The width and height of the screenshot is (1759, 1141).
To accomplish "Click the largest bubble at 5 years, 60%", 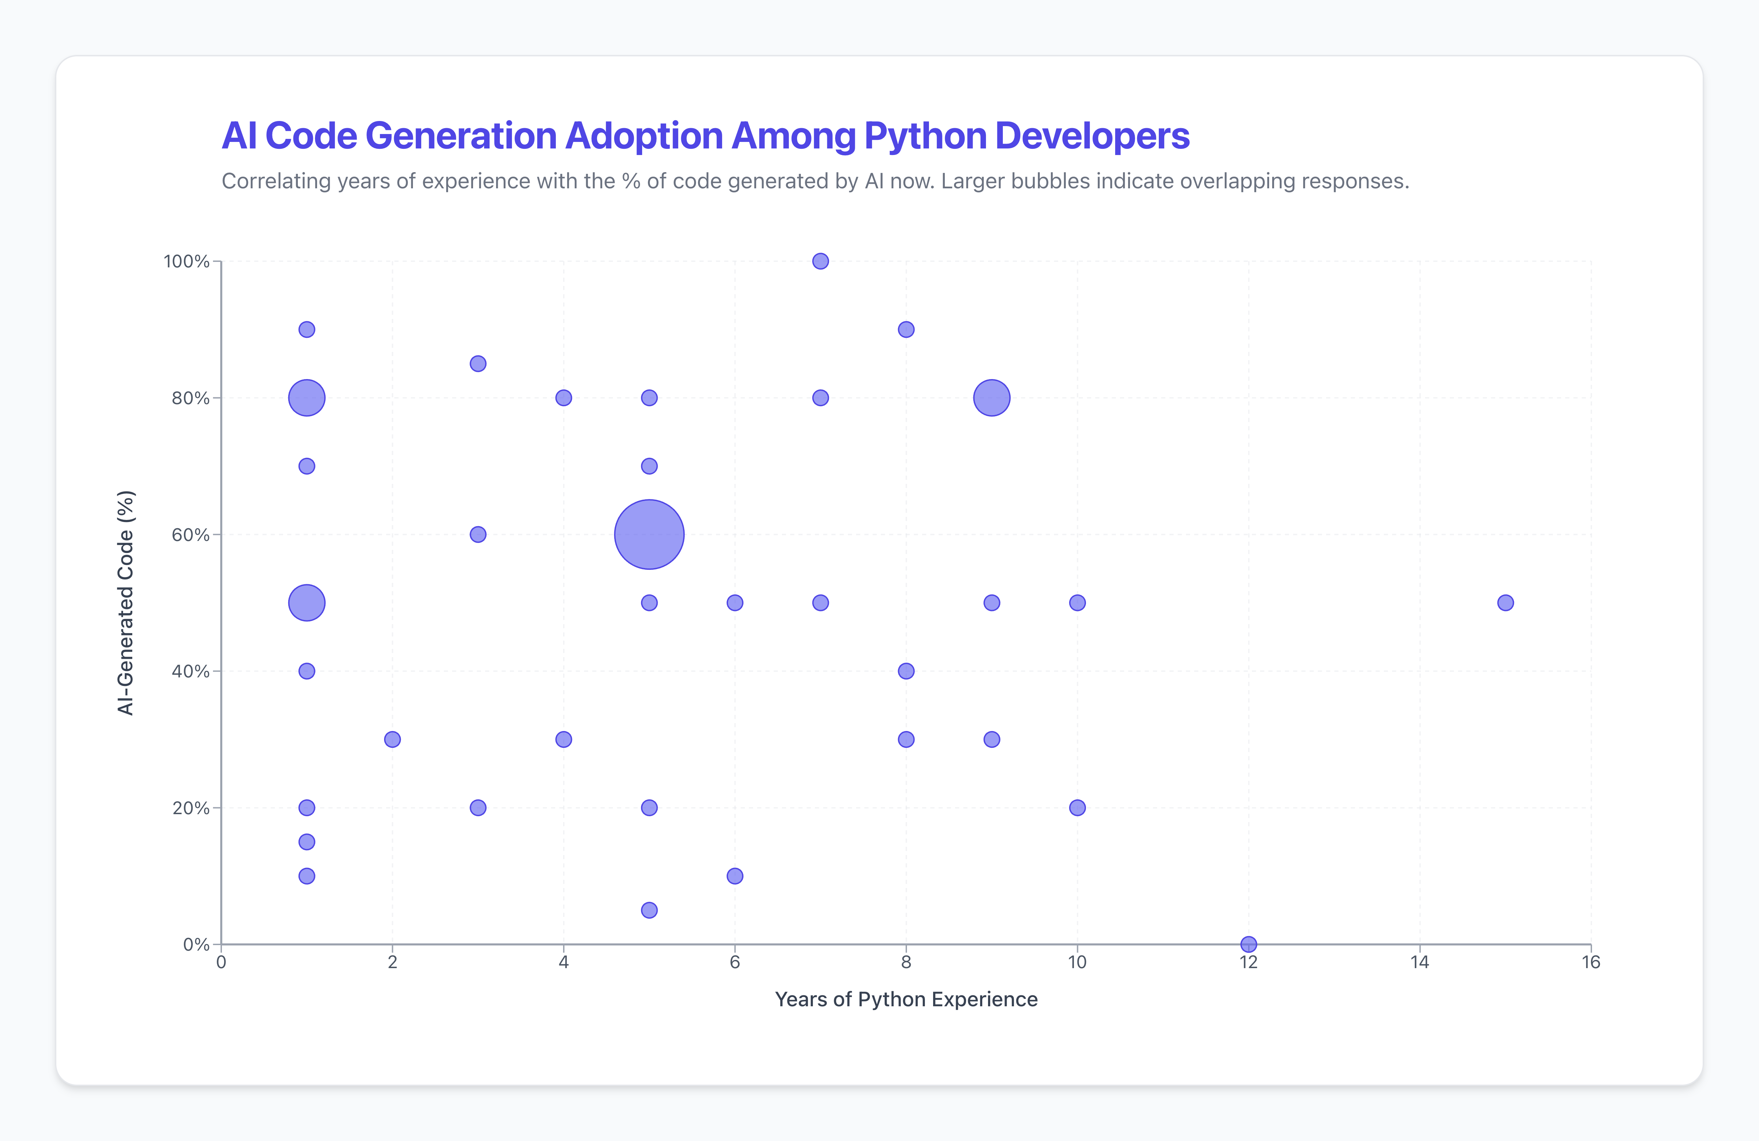I will coord(649,535).
